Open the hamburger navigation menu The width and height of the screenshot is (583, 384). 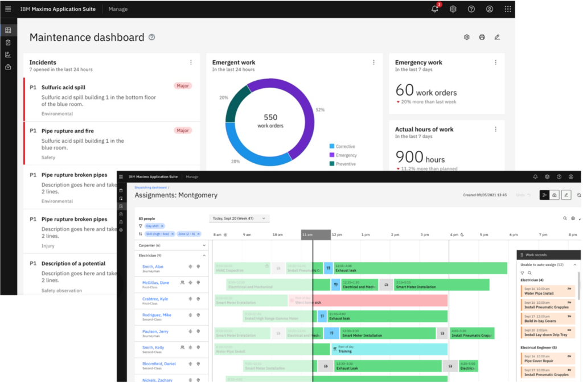point(7,9)
